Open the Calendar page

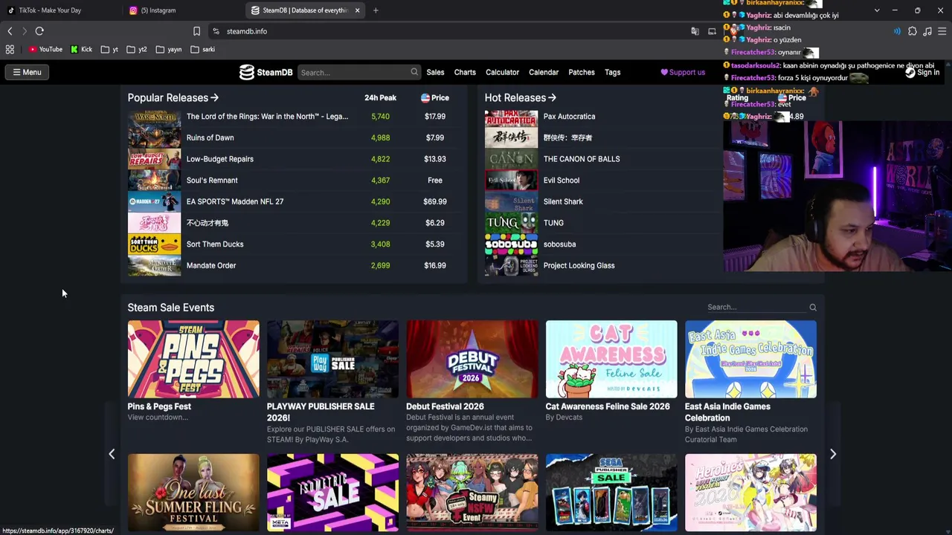(544, 72)
